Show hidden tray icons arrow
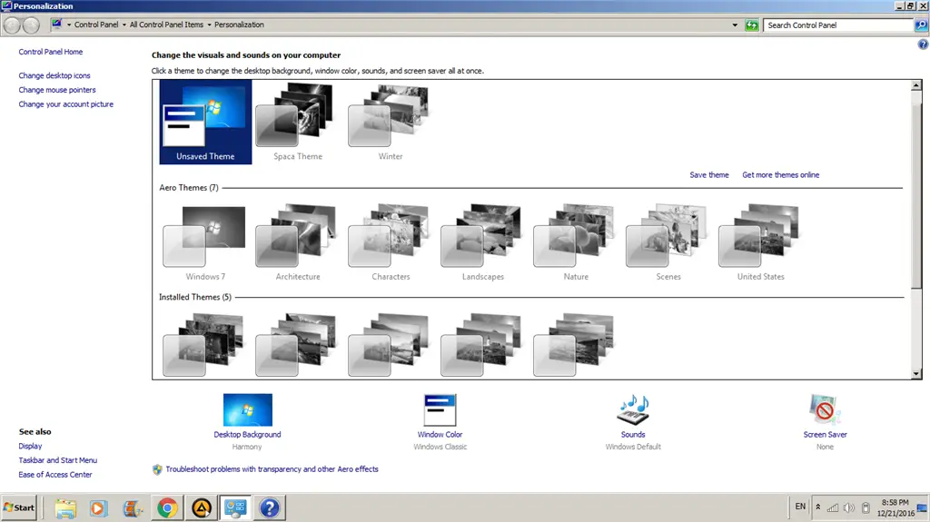 click(818, 507)
